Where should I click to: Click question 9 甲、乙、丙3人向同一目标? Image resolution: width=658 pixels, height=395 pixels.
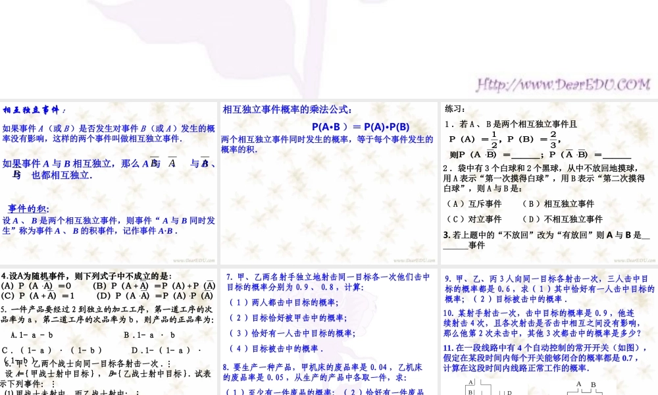pyautogui.click(x=549, y=289)
